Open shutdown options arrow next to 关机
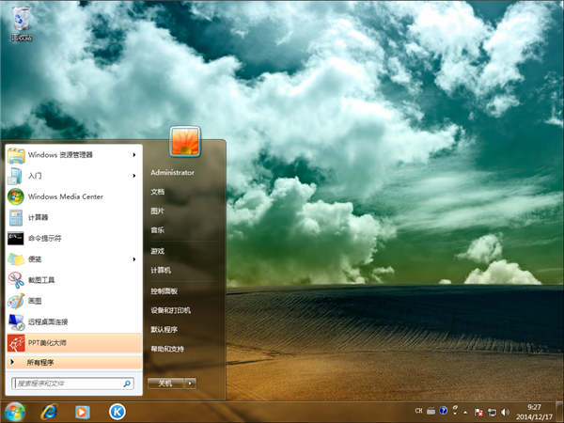This screenshot has width=564, height=423. [x=190, y=384]
